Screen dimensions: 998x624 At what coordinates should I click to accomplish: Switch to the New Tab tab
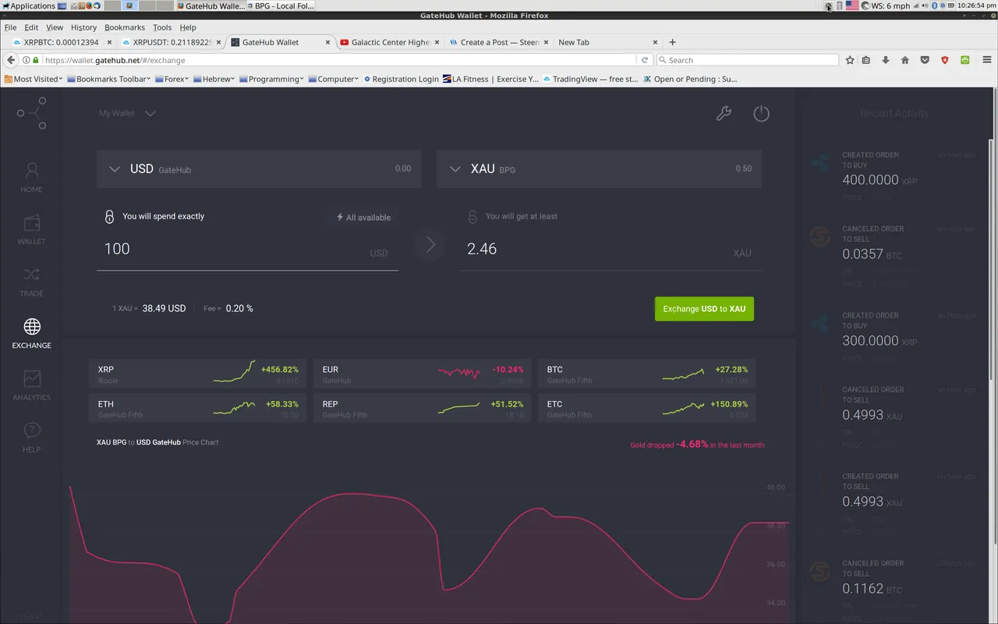click(x=608, y=42)
